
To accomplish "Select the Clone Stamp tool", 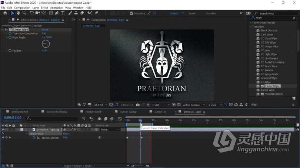I will [x=76, y=13].
